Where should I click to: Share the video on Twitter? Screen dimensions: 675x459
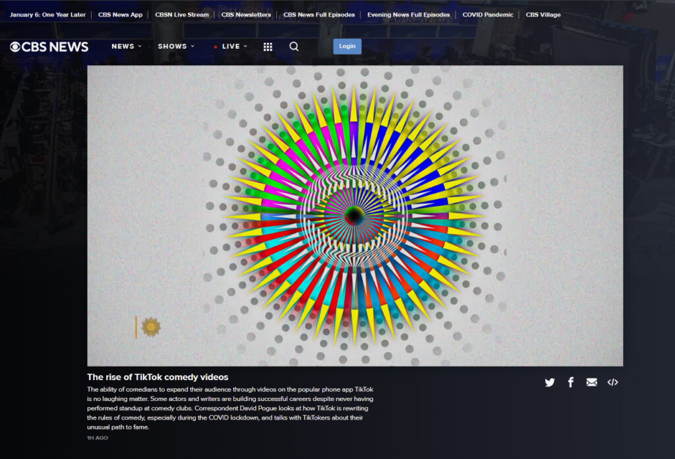pos(550,382)
